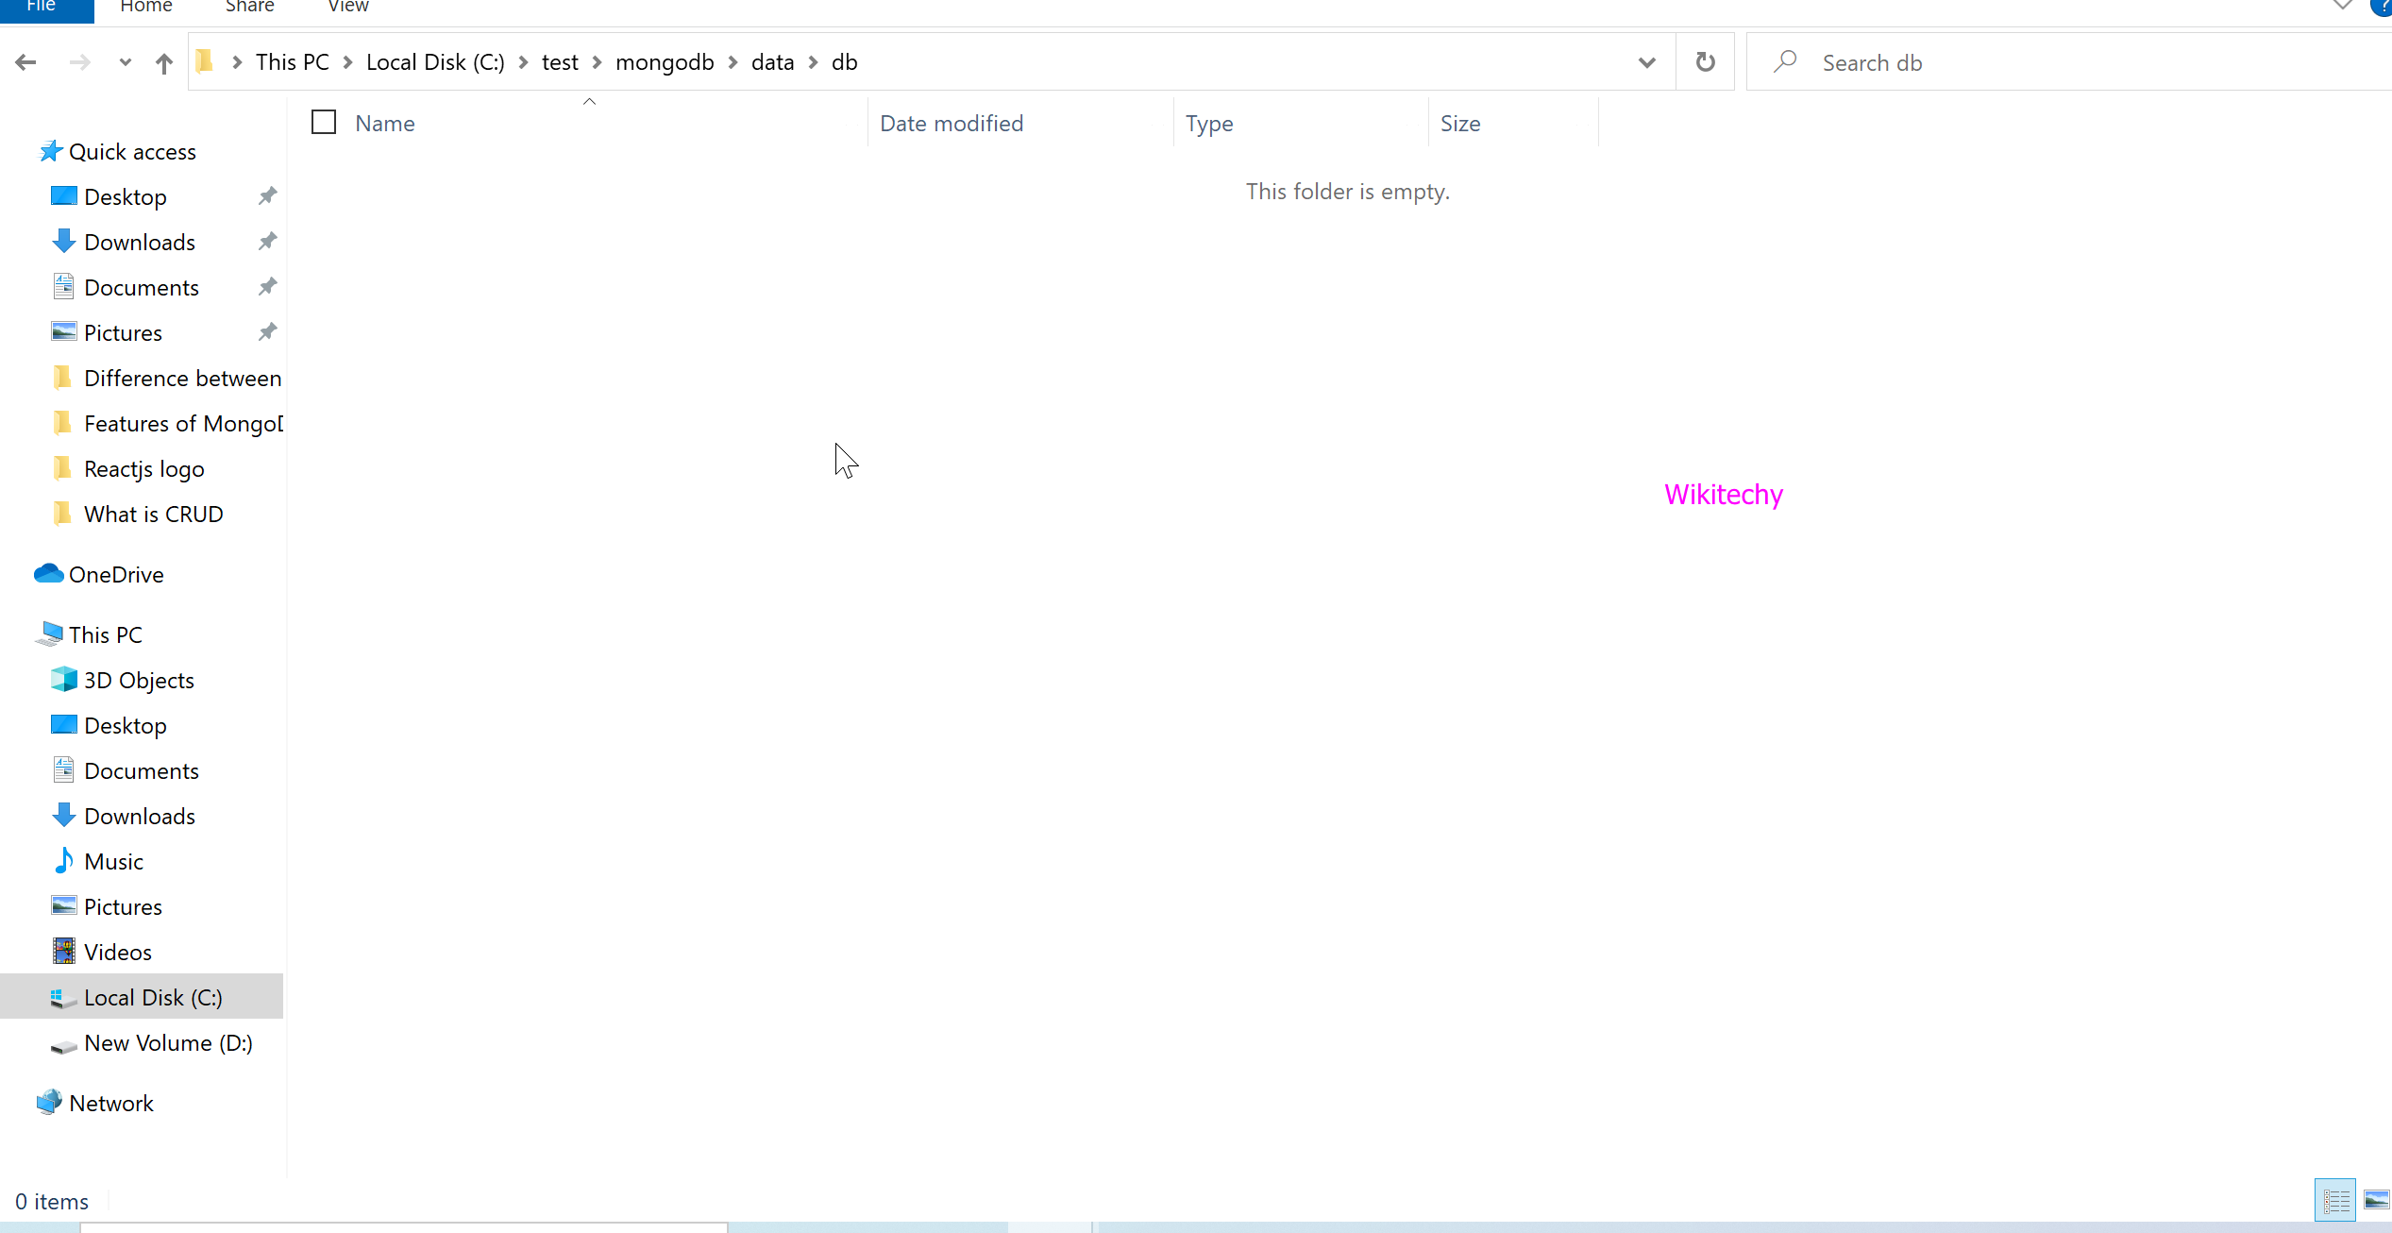The height and width of the screenshot is (1233, 2392).
Task: Open the Share ribbon tab
Action: 249,8
